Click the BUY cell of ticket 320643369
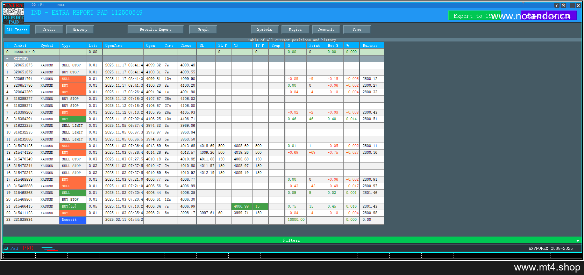Screen dimensions: 584x275 73,92
